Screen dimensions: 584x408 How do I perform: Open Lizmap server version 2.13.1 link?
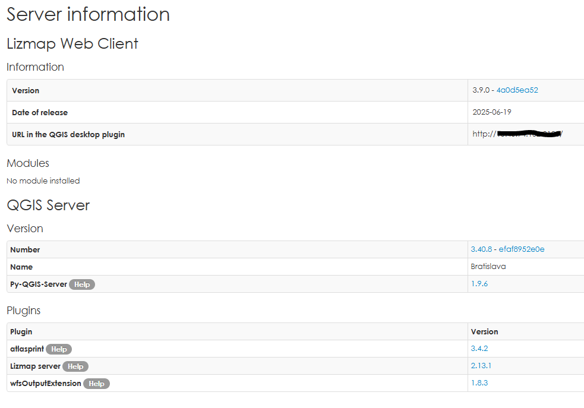click(481, 366)
